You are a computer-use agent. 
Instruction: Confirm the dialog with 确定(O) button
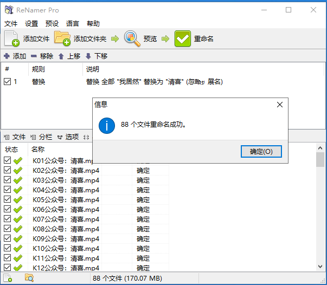tap(261, 152)
